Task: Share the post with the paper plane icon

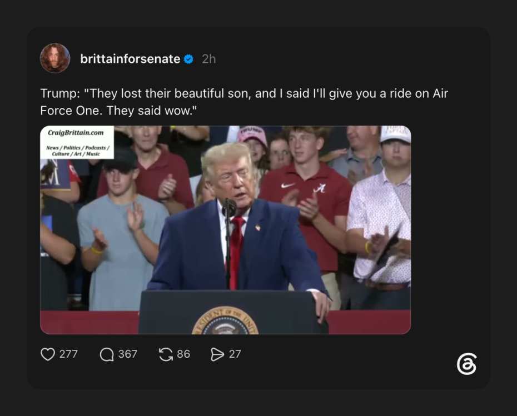Action: 217,354
